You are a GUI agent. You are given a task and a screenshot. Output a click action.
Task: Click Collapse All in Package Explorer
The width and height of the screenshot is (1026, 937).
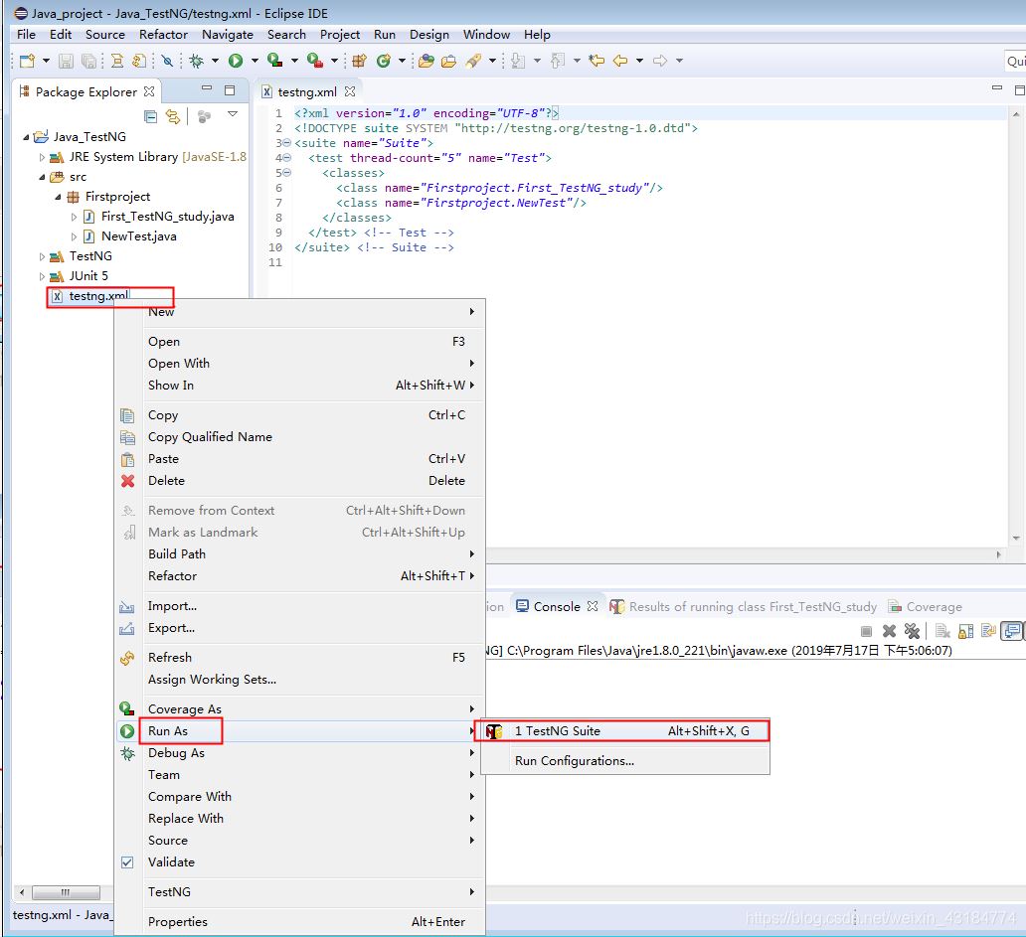(150, 116)
